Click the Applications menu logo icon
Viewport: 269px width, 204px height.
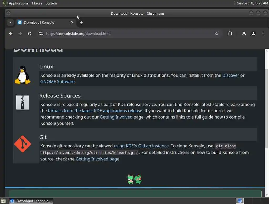5,3
